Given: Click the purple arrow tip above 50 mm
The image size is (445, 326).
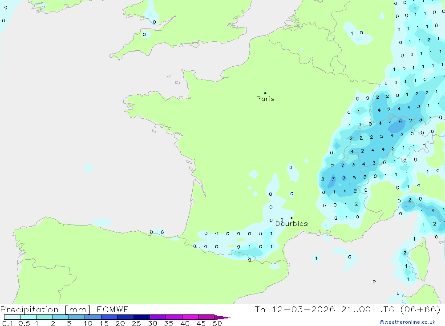Looking at the screenshot, I should (x=222, y=318).
